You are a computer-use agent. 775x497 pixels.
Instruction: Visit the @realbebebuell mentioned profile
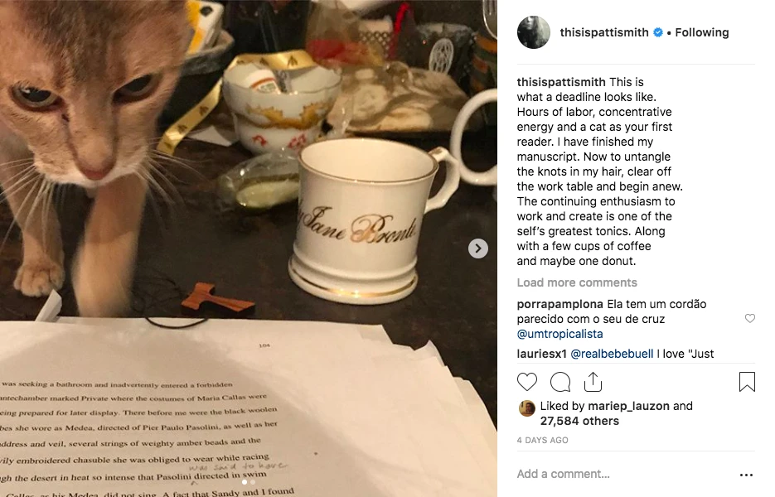pos(612,354)
